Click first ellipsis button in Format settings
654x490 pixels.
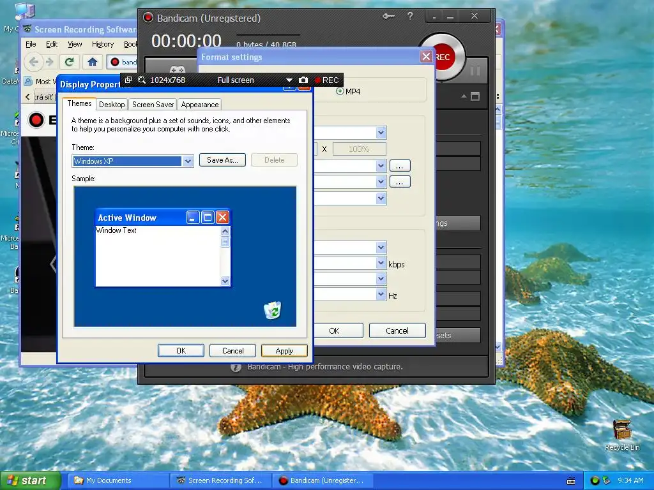[x=400, y=166]
